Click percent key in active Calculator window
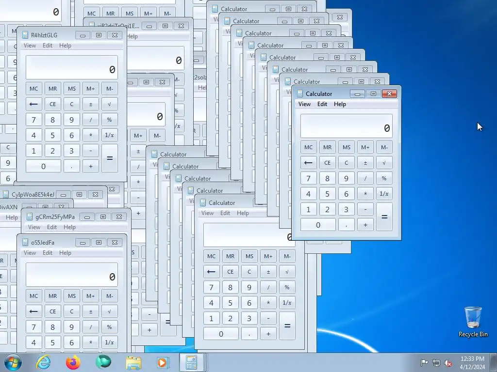The height and width of the screenshot is (372, 497). (x=384, y=178)
